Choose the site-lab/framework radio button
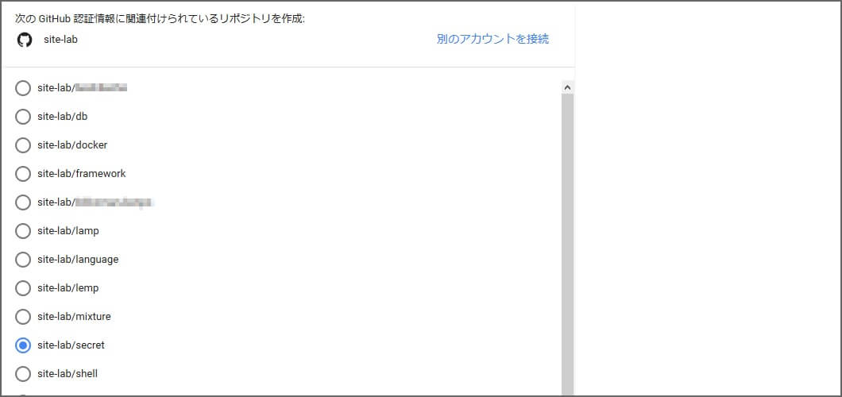This screenshot has width=842, height=397. 23,174
